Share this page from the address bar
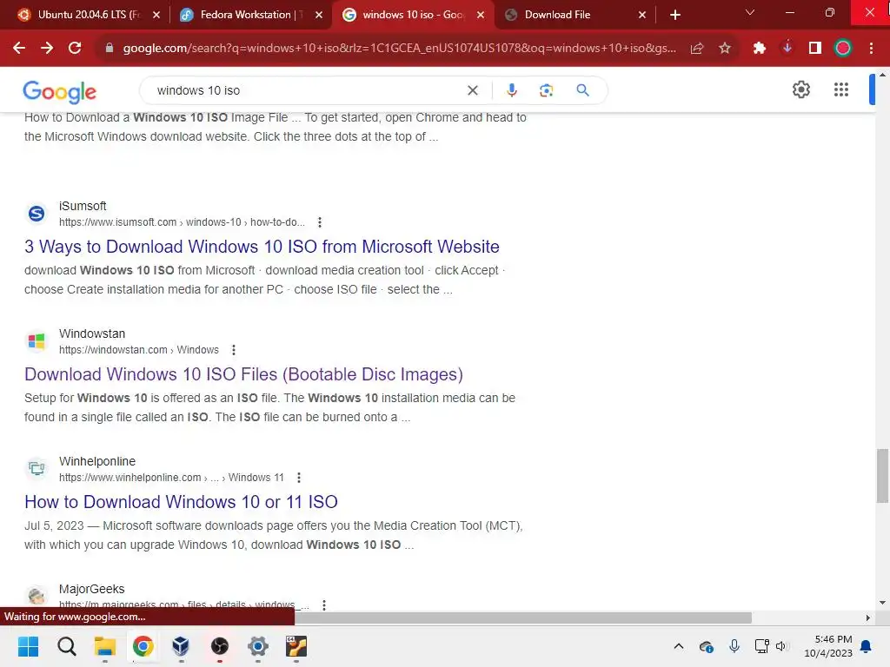The image size is (890, 667). tap(696, 49)
